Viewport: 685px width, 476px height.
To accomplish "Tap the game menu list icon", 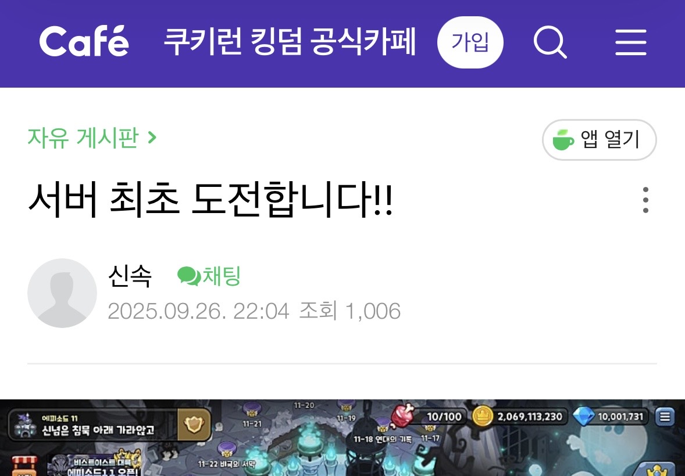I will (x=665, y=416).
